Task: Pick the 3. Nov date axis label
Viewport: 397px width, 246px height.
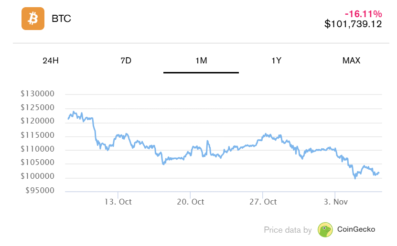Action: click(335, 202)
